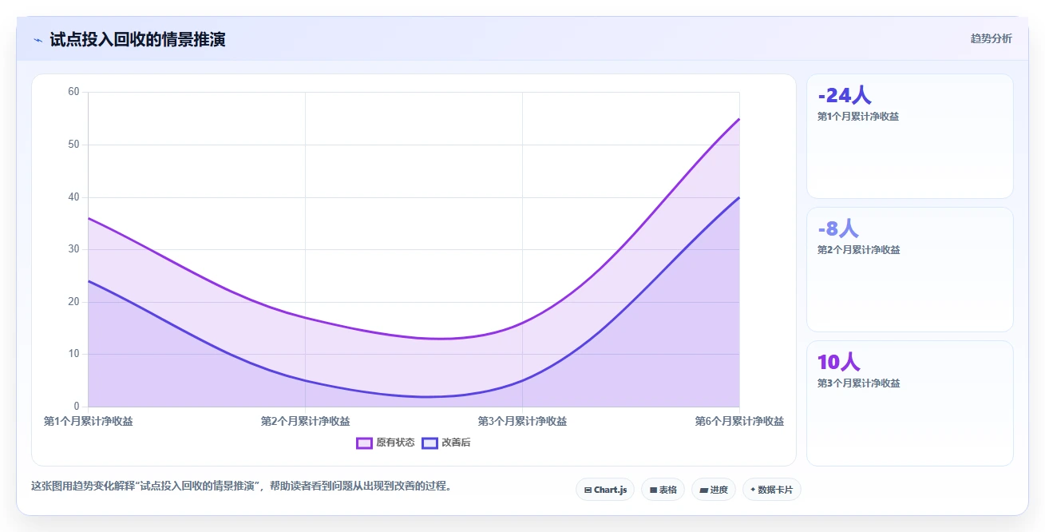Click the 第1个月累计净收益 card caption
The image size is (1045, 532).
(x=858, y=117)
